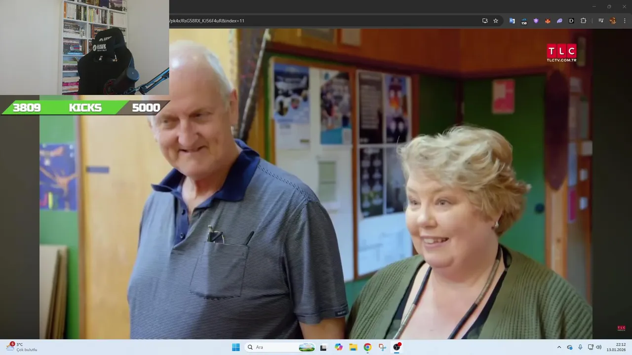Open Task View on taskbar
The height and width of the screenshot is (355, 632).
point(323,347)
